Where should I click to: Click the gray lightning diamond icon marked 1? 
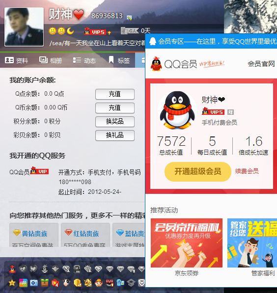[x=66, y=269]
